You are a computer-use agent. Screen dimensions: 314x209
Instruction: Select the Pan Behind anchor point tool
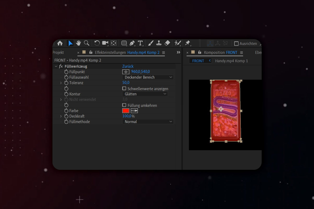click(114, 43)
